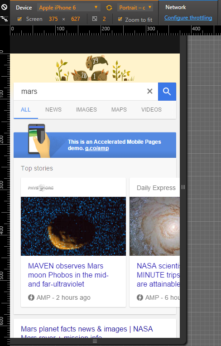Screen dimensions: 221x346
Task: Click the bottom resize handle of viewport
Action: [95, 341]
